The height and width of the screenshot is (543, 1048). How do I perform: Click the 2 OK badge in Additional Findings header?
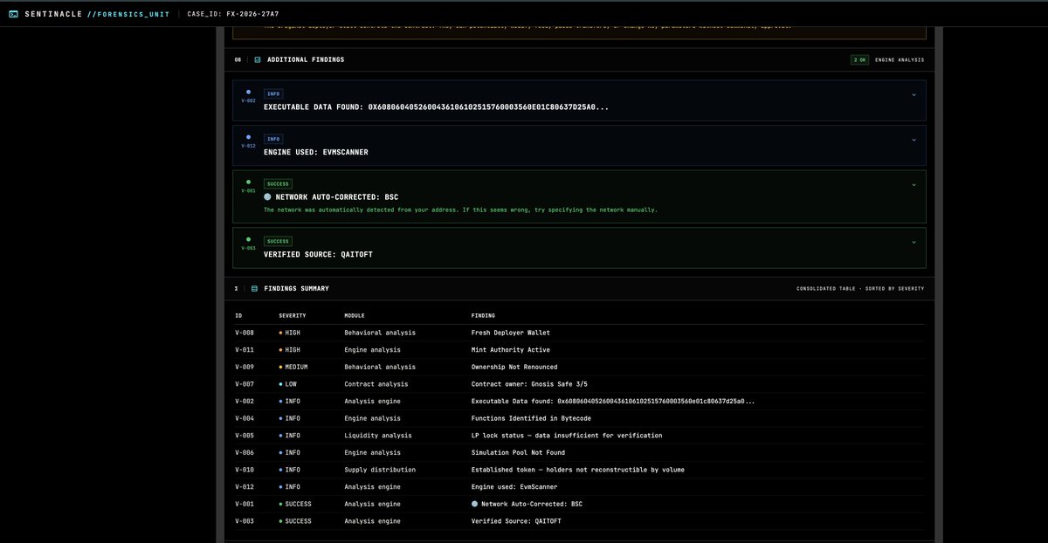coord(859,60)
